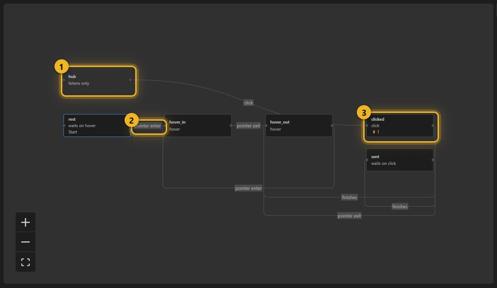
Task: Click the lightning bolt icon on clicked node
Action: pyautogui.click(x=374, y=132)
